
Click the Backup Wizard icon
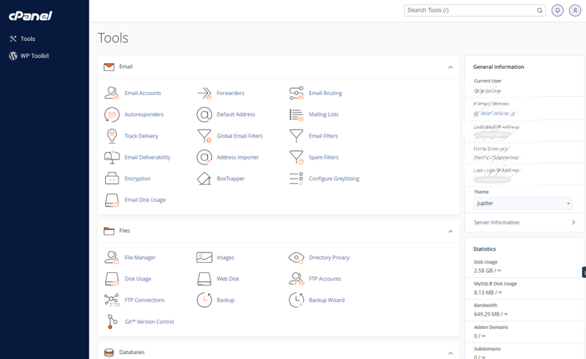coord(296,300)
